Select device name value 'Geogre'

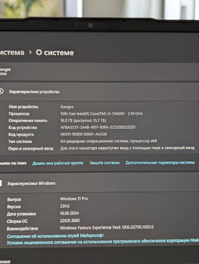tap(67, 107)
